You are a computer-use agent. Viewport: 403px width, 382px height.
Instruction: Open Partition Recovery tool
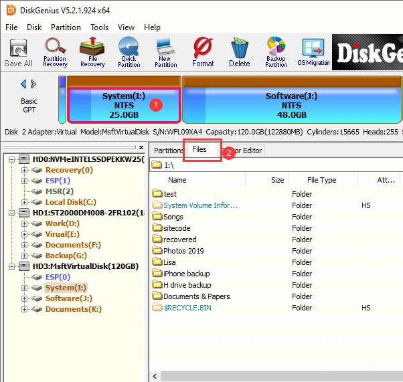point(55,53)
